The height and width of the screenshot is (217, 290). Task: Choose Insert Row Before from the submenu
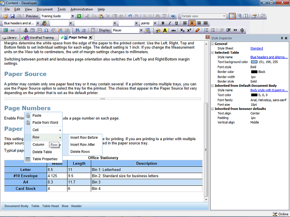pyautogui.click(x=84, y=137)
